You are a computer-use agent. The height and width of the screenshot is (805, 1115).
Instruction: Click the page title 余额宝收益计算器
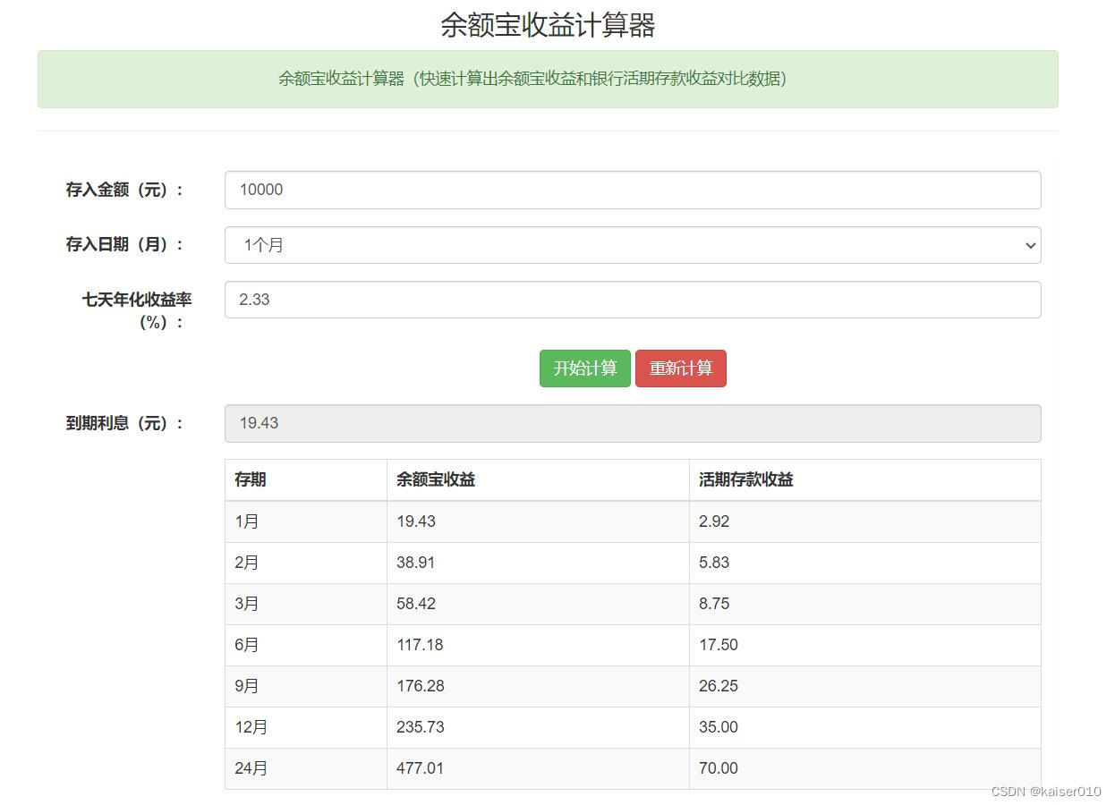548,25
